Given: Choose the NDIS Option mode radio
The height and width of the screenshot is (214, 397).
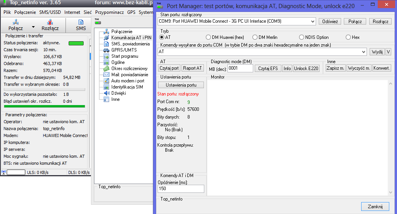Looking at the screenshot, I should pyautogui.click(x=302, y=37).
